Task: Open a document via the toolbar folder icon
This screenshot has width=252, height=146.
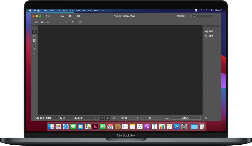Action: point(42,22)
